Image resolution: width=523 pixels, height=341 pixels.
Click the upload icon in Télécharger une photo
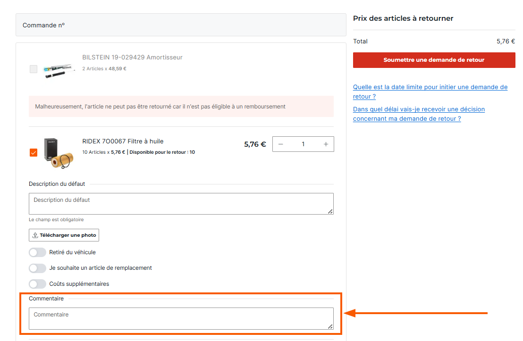[35, 235]
